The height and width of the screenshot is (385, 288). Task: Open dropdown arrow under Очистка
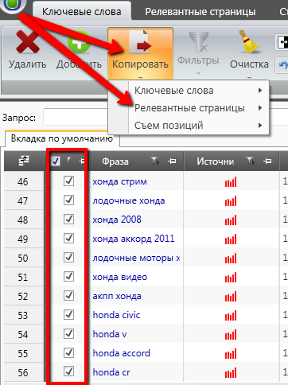click(249, 77)
